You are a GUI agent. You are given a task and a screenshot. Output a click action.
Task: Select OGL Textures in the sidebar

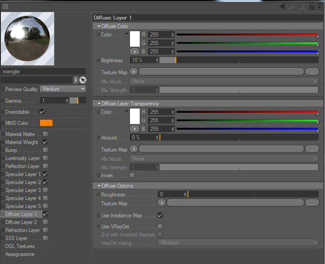[x=23, y=246]
